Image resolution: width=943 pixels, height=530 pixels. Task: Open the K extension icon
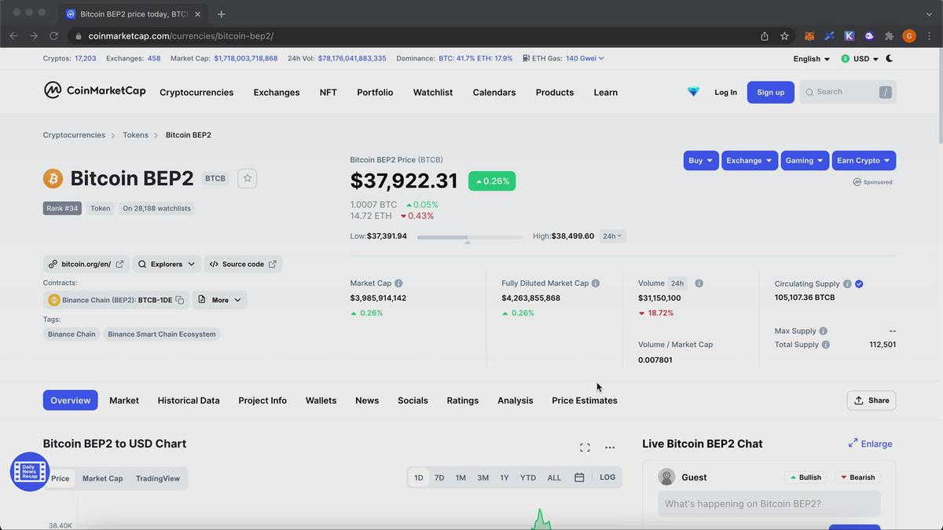coord(849,36)
